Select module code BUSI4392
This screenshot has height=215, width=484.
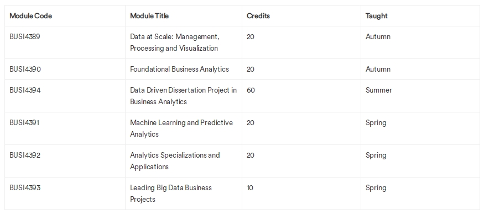click(x=25, y=155)
